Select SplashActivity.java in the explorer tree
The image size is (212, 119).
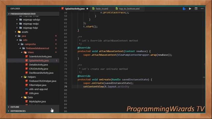(39, 60)
